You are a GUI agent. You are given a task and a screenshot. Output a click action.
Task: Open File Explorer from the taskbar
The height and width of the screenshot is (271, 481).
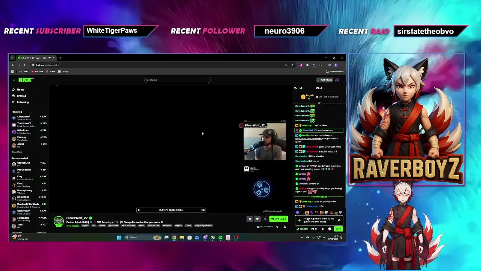pyautogui.click(x=182, y=238)
